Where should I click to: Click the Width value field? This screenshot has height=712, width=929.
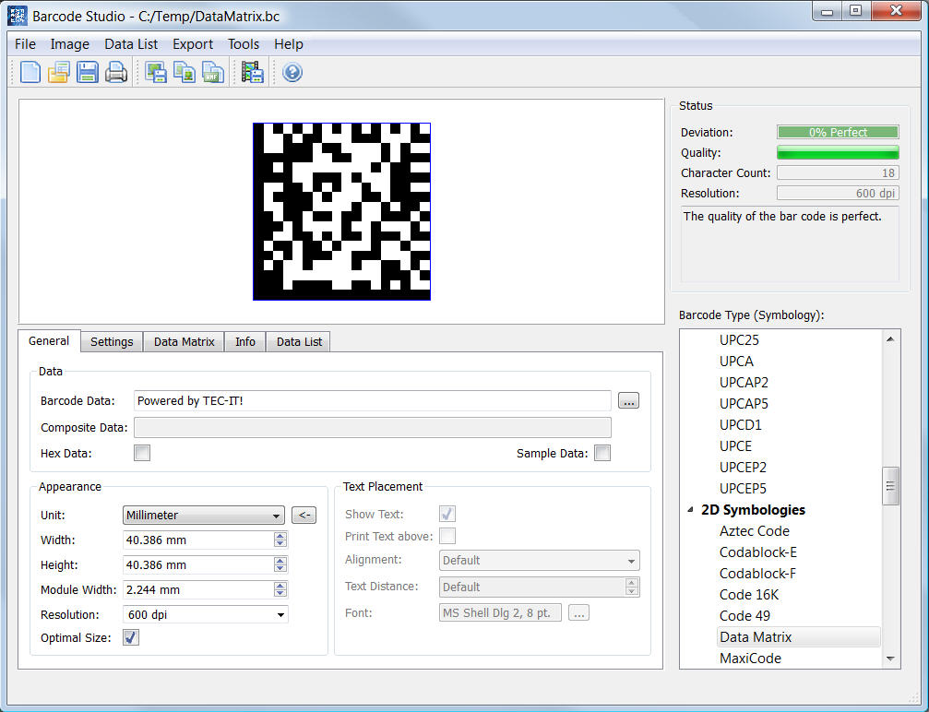(199, 540)
